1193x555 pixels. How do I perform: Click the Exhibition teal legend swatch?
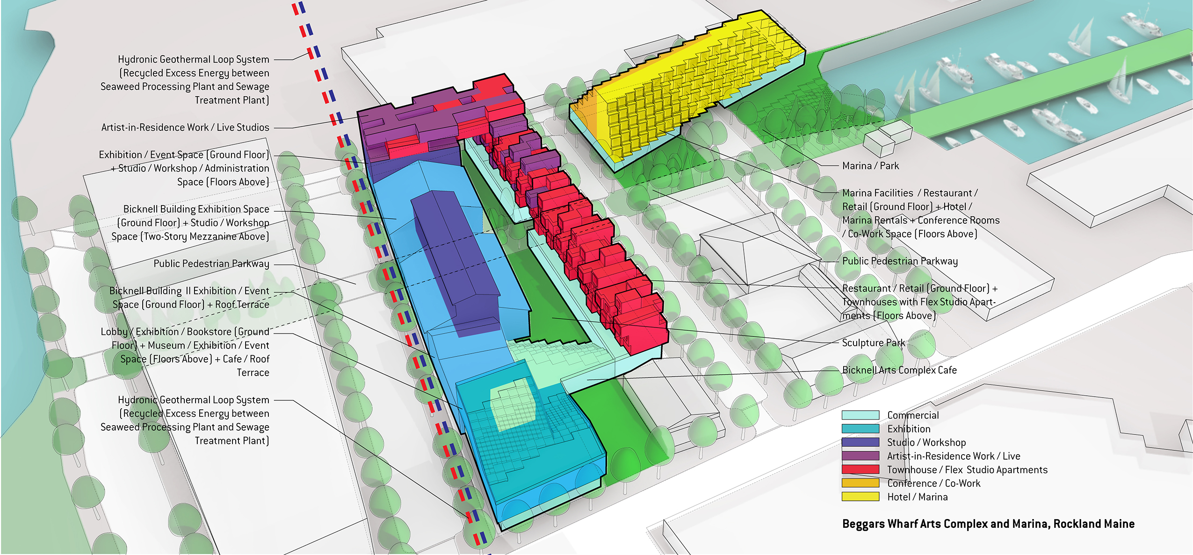(x=860, y=428)
